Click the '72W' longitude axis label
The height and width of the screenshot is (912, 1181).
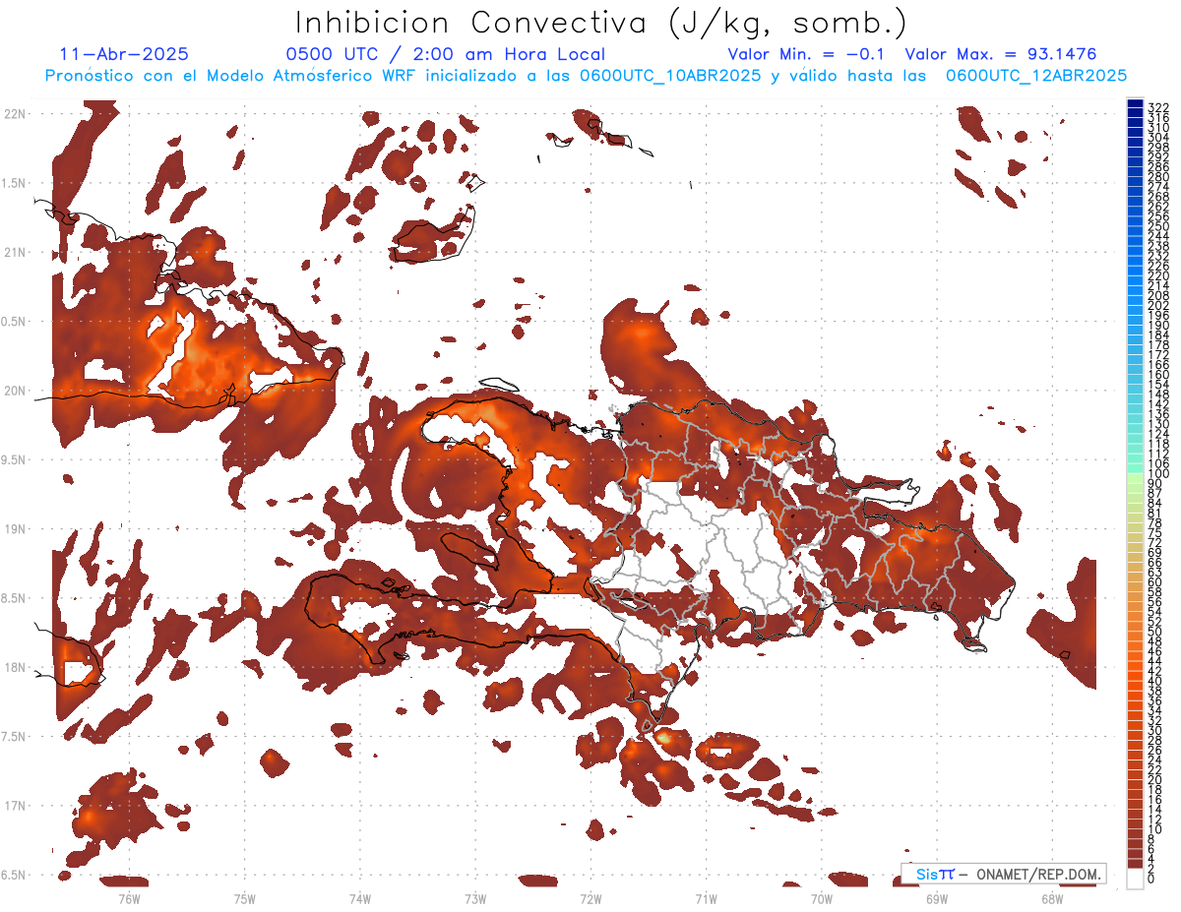(x=591, y=897)
